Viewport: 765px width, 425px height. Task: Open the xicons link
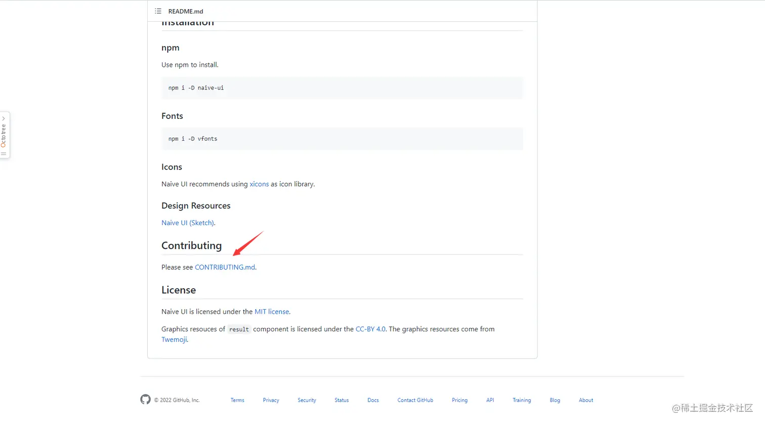point(259,184)
